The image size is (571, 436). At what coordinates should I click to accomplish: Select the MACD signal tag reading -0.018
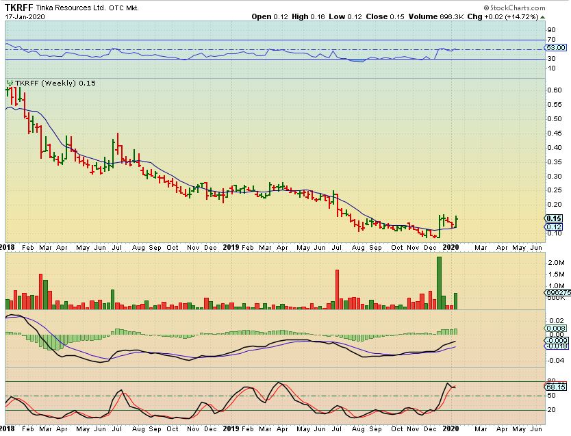click(555, 347)
